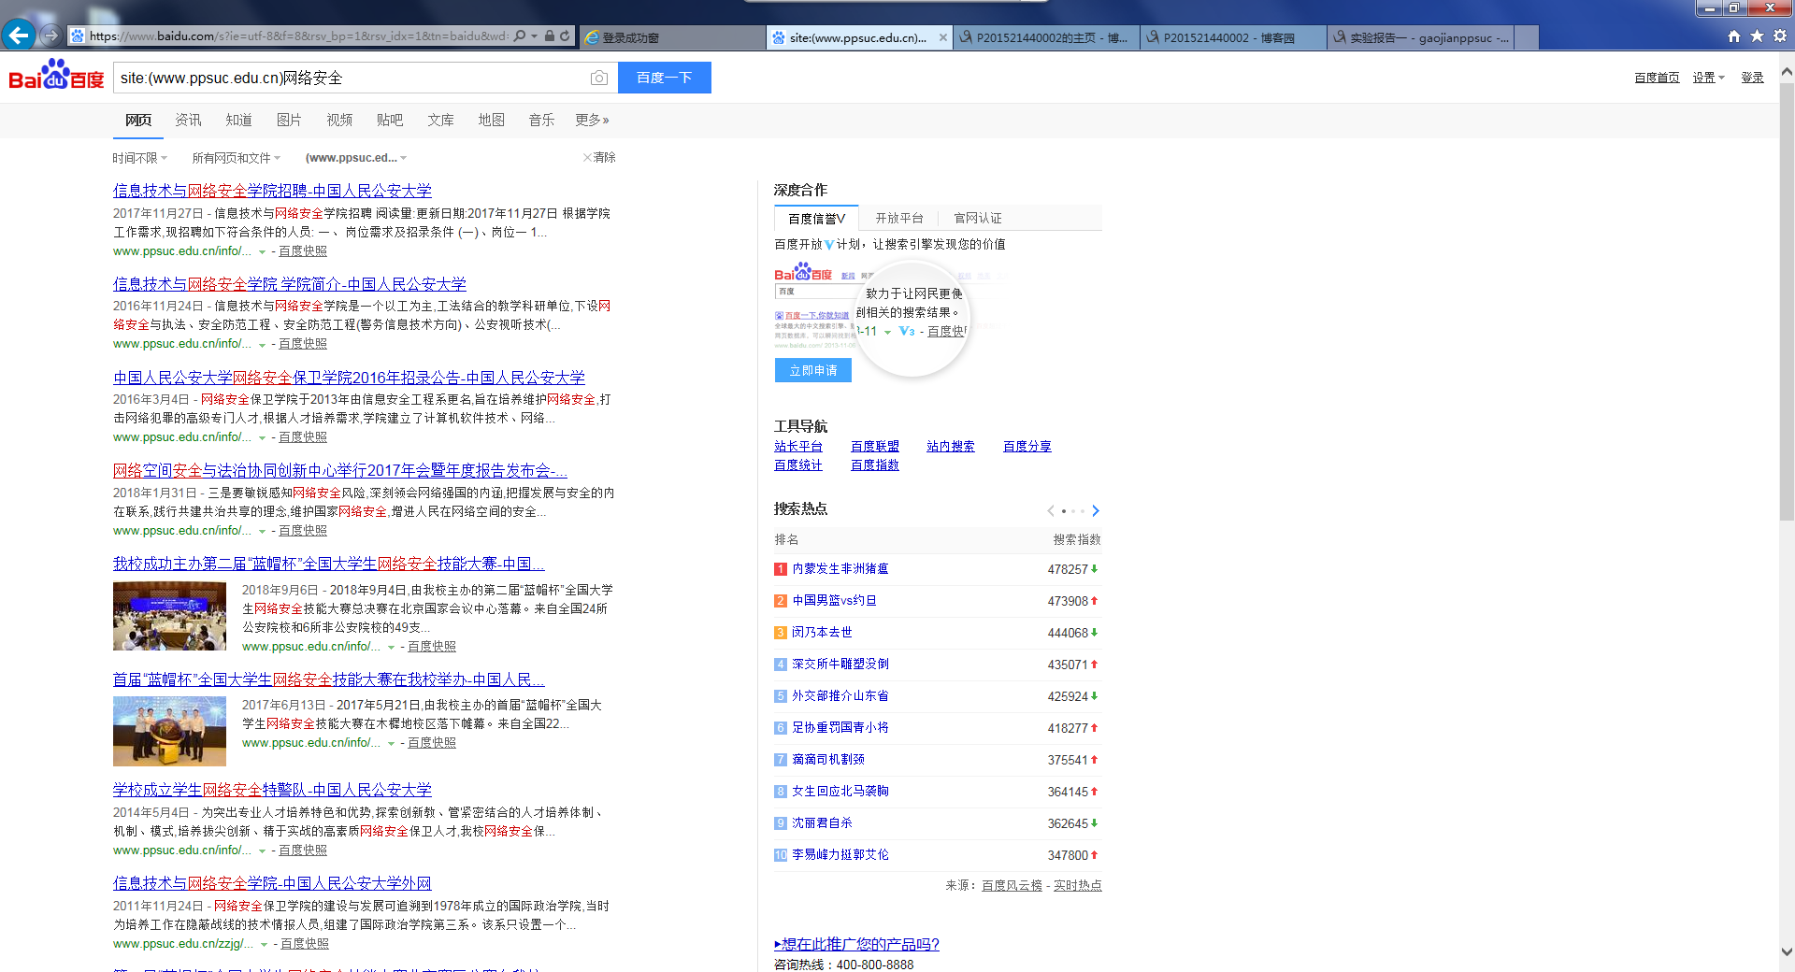Screen dimensions: 1795x972
Task: Refresh the page using the reload icon
Action: [565, 36]
